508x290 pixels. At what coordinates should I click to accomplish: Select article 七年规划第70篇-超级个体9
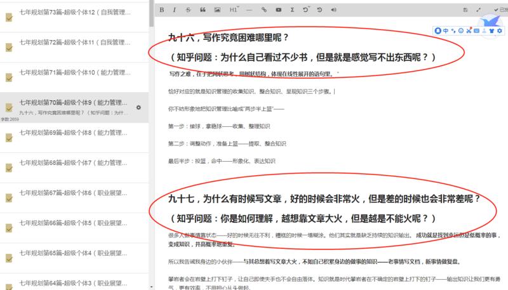click(74, 107)
